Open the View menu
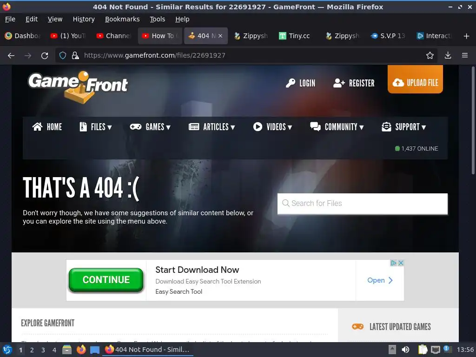Viewport: 476px width, 357px height. (x=55, y=19)
